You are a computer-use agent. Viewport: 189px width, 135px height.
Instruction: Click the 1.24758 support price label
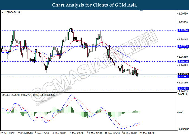(x=183, y=89)
